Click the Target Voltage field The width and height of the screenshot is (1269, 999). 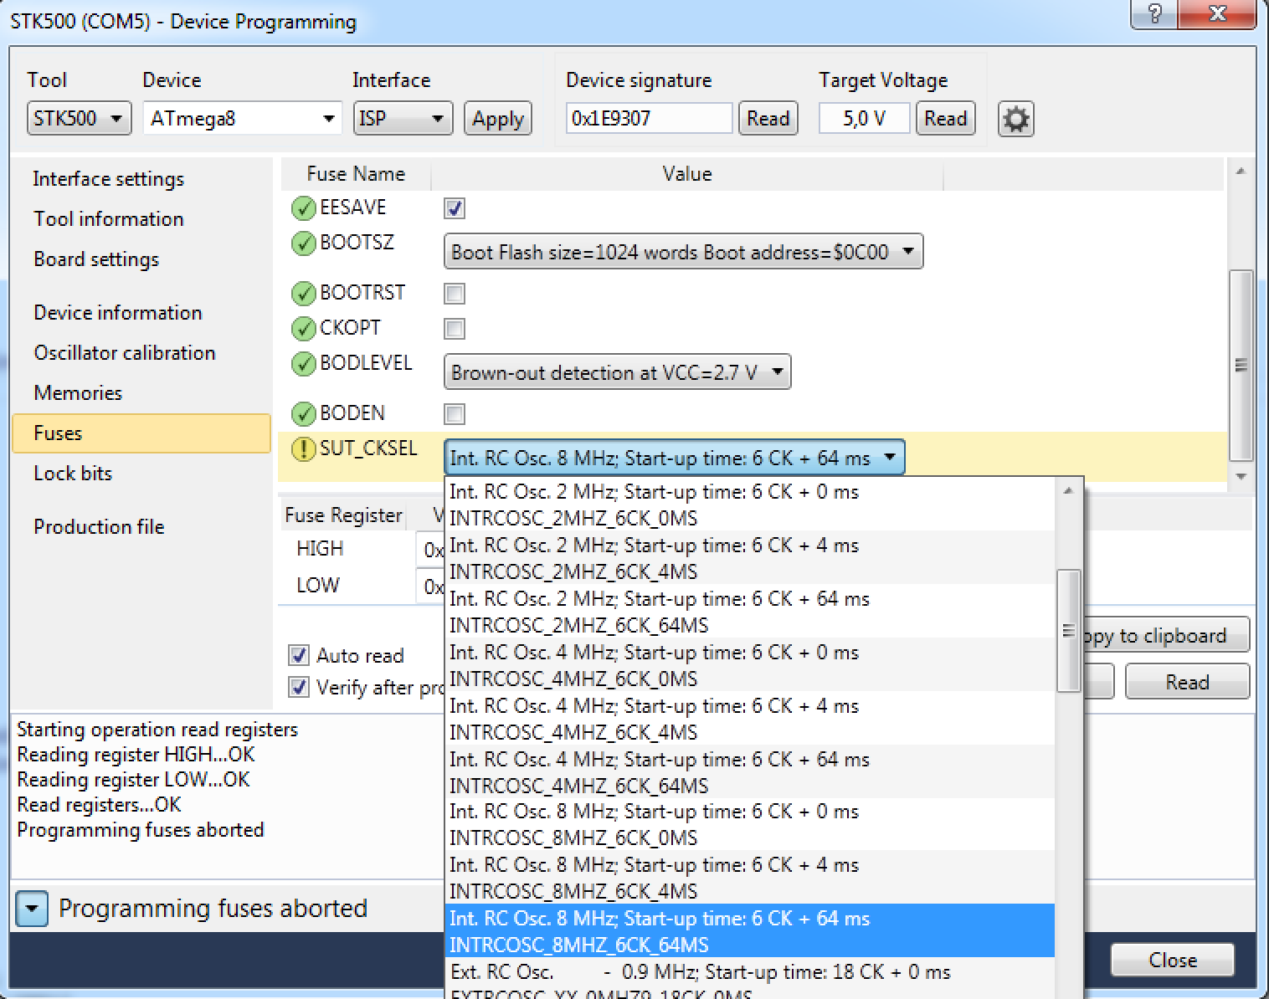coord(864,119)
